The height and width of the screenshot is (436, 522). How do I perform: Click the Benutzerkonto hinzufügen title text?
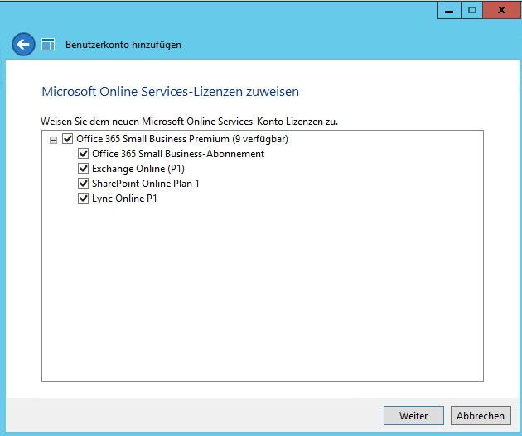(x=123, y=45)
